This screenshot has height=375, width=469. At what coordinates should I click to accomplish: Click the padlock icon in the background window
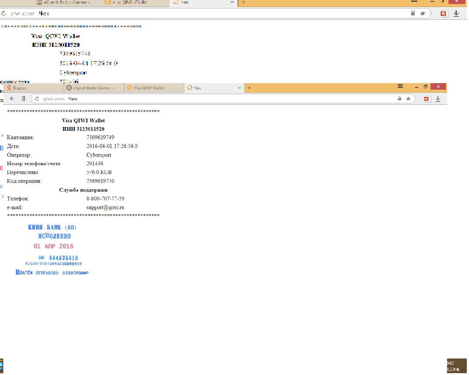[413, 13]
